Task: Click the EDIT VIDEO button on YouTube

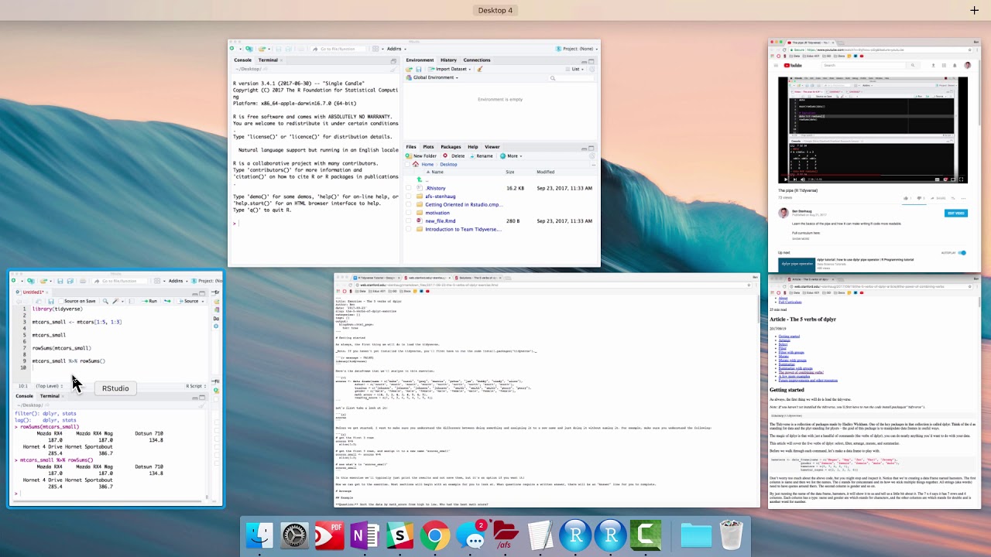Action: pyautogui.click(x=955, y=213)
